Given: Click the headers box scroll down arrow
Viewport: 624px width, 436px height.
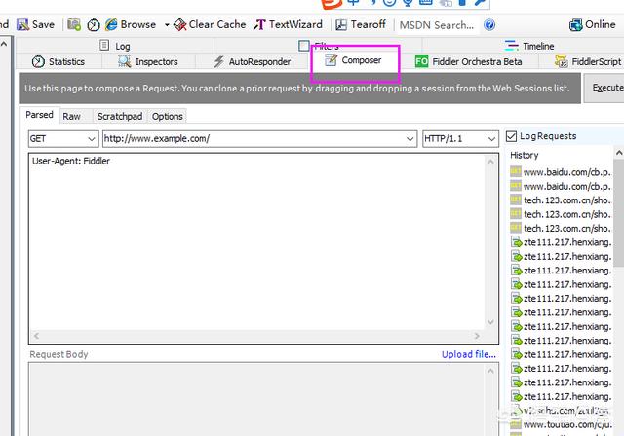Looking at the screenshot, I should [x=490, y=322].
